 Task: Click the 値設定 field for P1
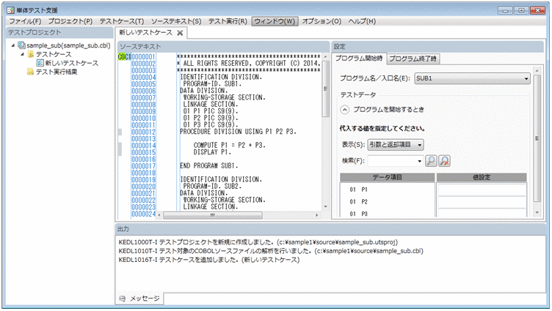[x=482, y=190]
